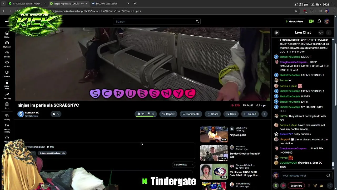Viewport: 337px width, 190px height.
Task: Click the address bar URL
Action: (x=96, y=11)
